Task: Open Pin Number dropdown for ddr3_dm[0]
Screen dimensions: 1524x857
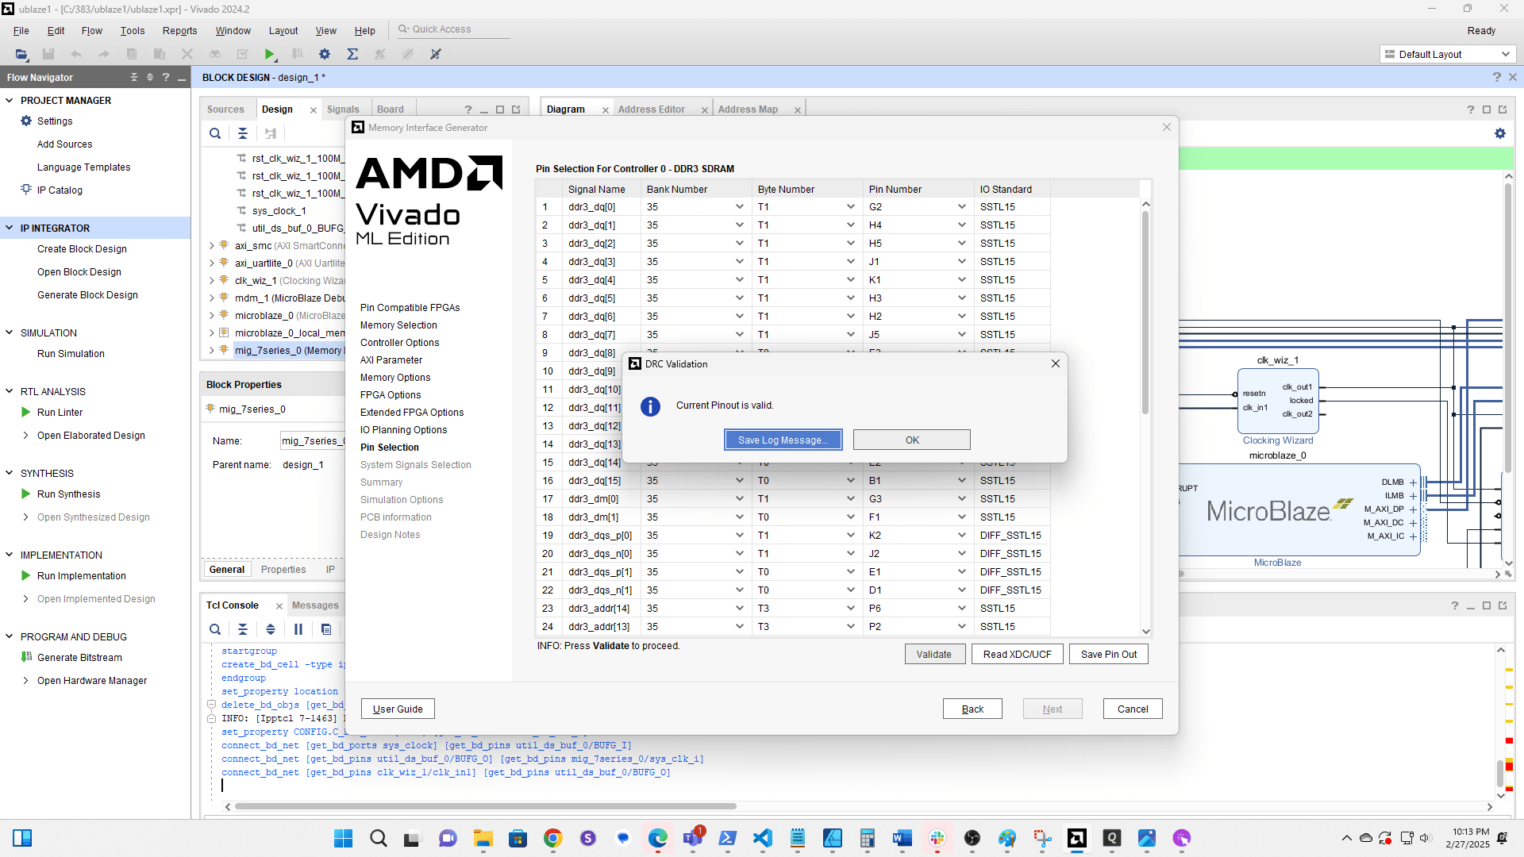Action: point(961,499)
